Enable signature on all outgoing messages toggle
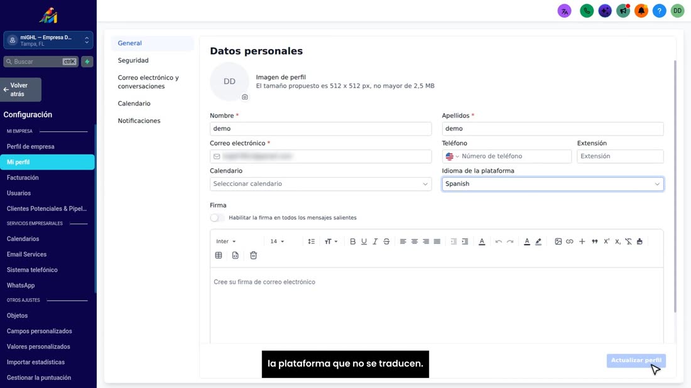Viewport: 691px width, 388px height. tap(217, 218)
